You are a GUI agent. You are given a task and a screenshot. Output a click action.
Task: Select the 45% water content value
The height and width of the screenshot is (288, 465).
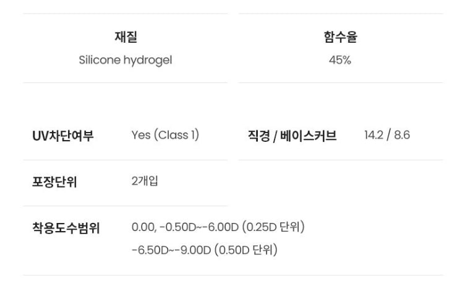(340, 60)
